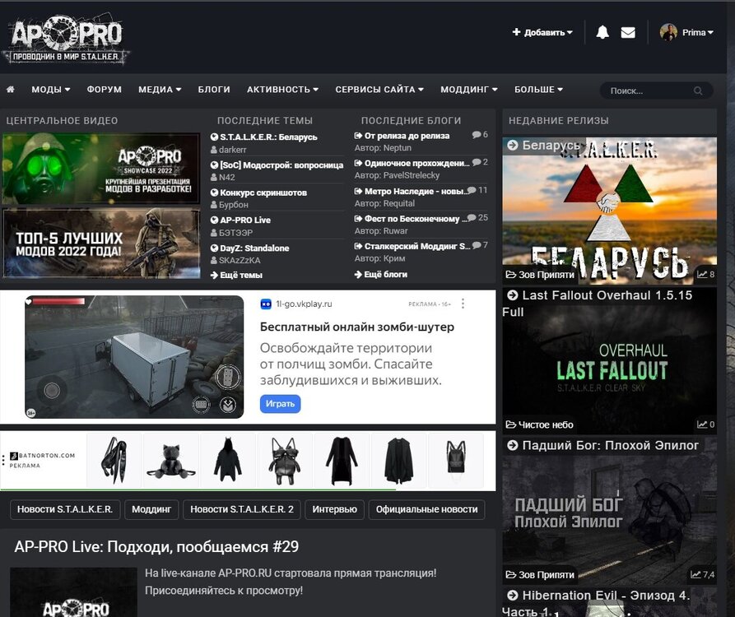
Task: Select the Официальные новости tab
Action: pyautogui.click(x=426, y=509)
